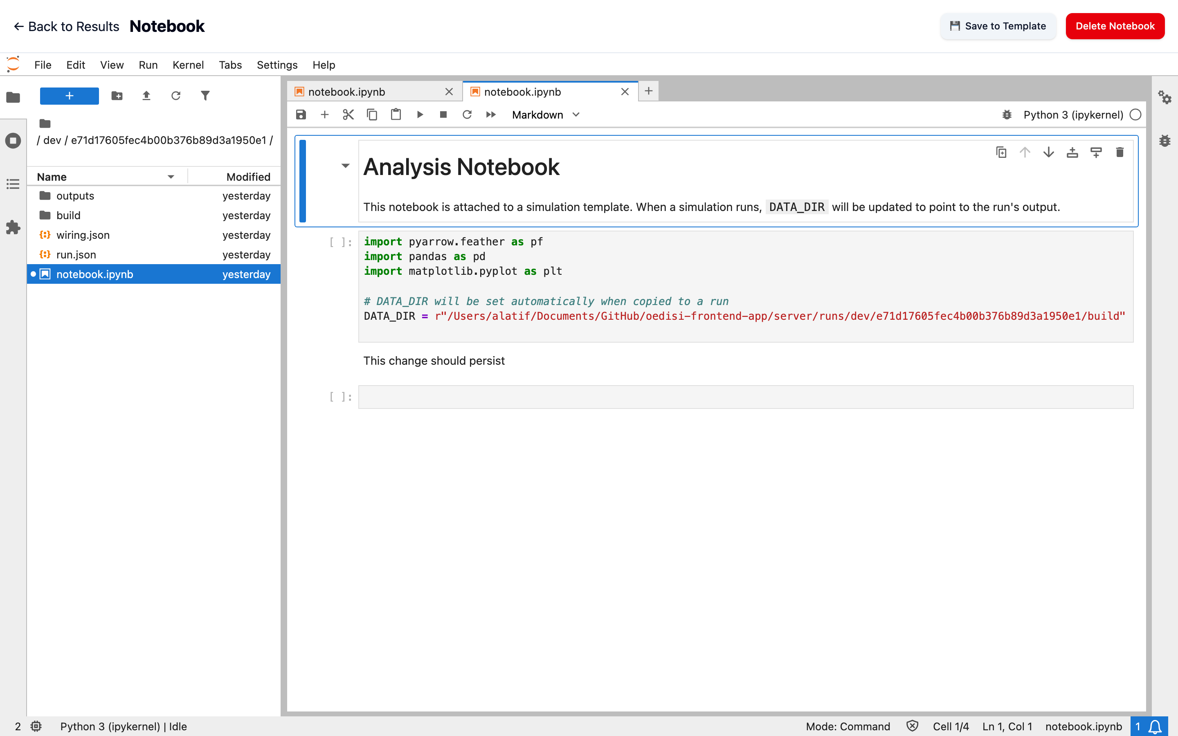Viewport: 1178px width, 736px height.
Task: Delete the Analysis Notebook cell with trash icon
Action: point(1120,153)
